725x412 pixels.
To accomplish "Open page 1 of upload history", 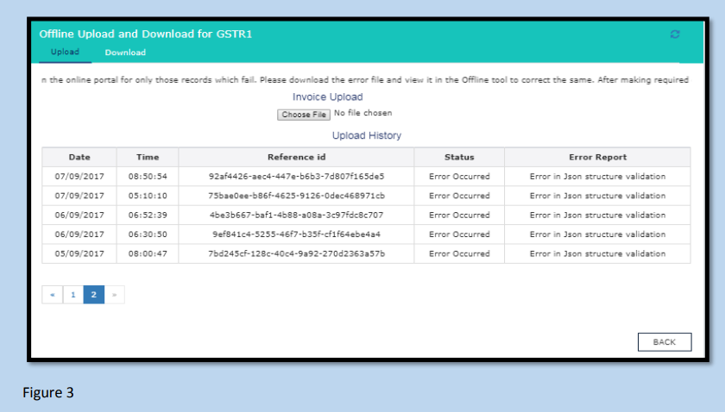I will 73,295.
